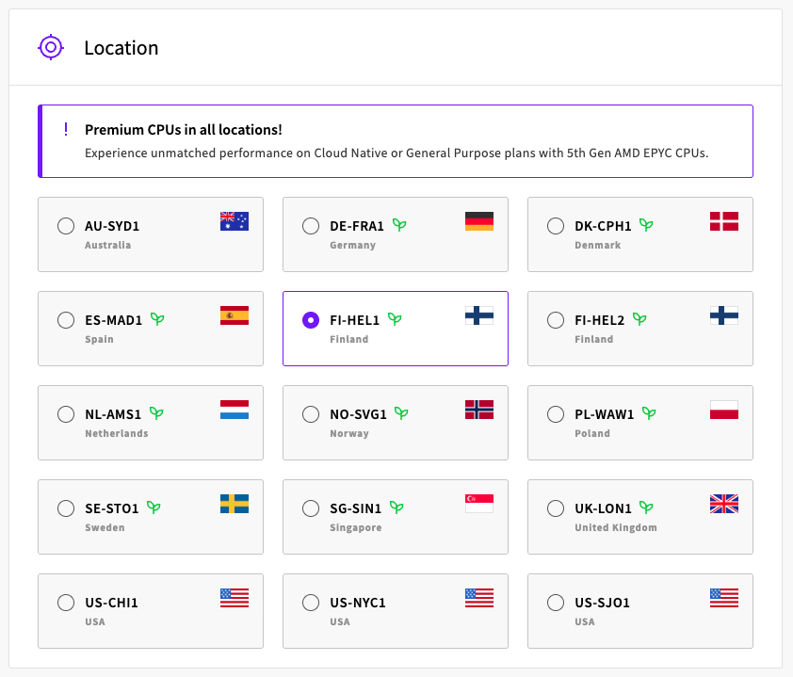Image resolution: width=793 pixels, height=677 pixels.
Task: Click the US-SJO1 location label
Action: 602,603
